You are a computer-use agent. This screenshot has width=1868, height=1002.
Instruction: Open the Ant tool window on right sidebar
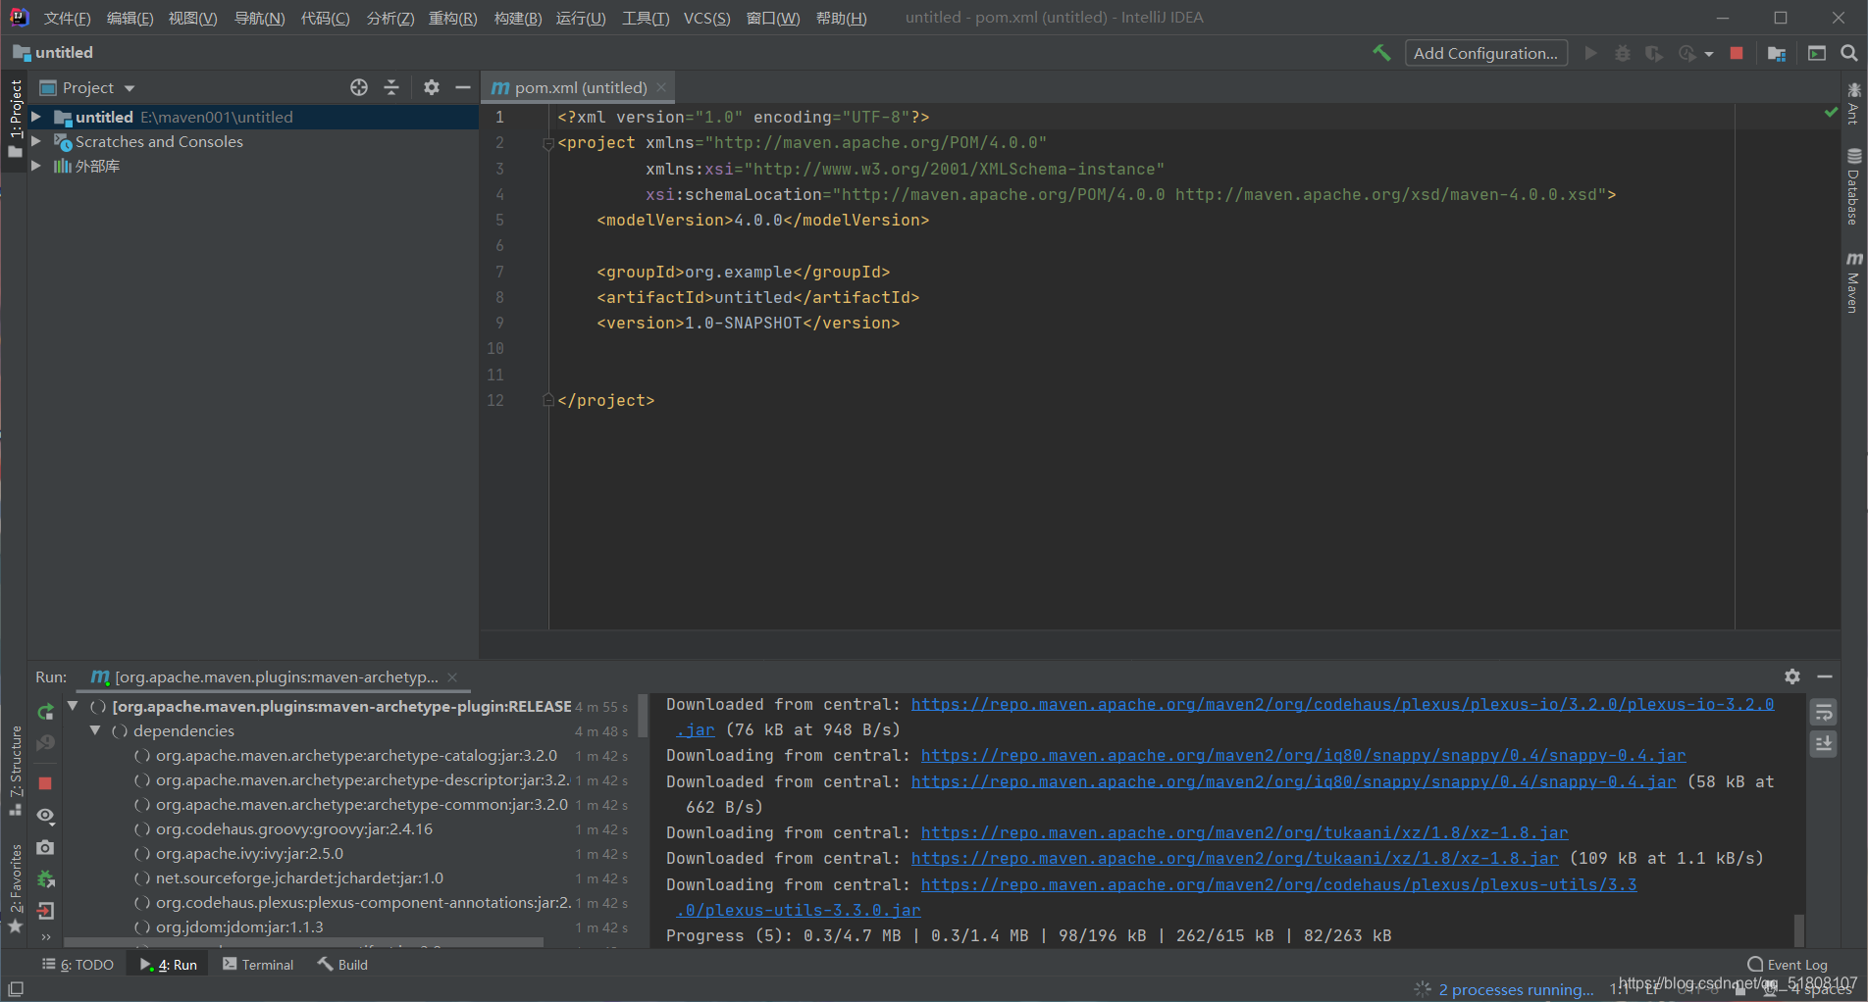tap(1853, 104)
